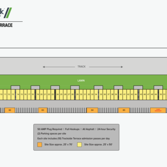Select yellow campsite number 29
This screenshot has height=167, width=167.
tap(77, 95)
